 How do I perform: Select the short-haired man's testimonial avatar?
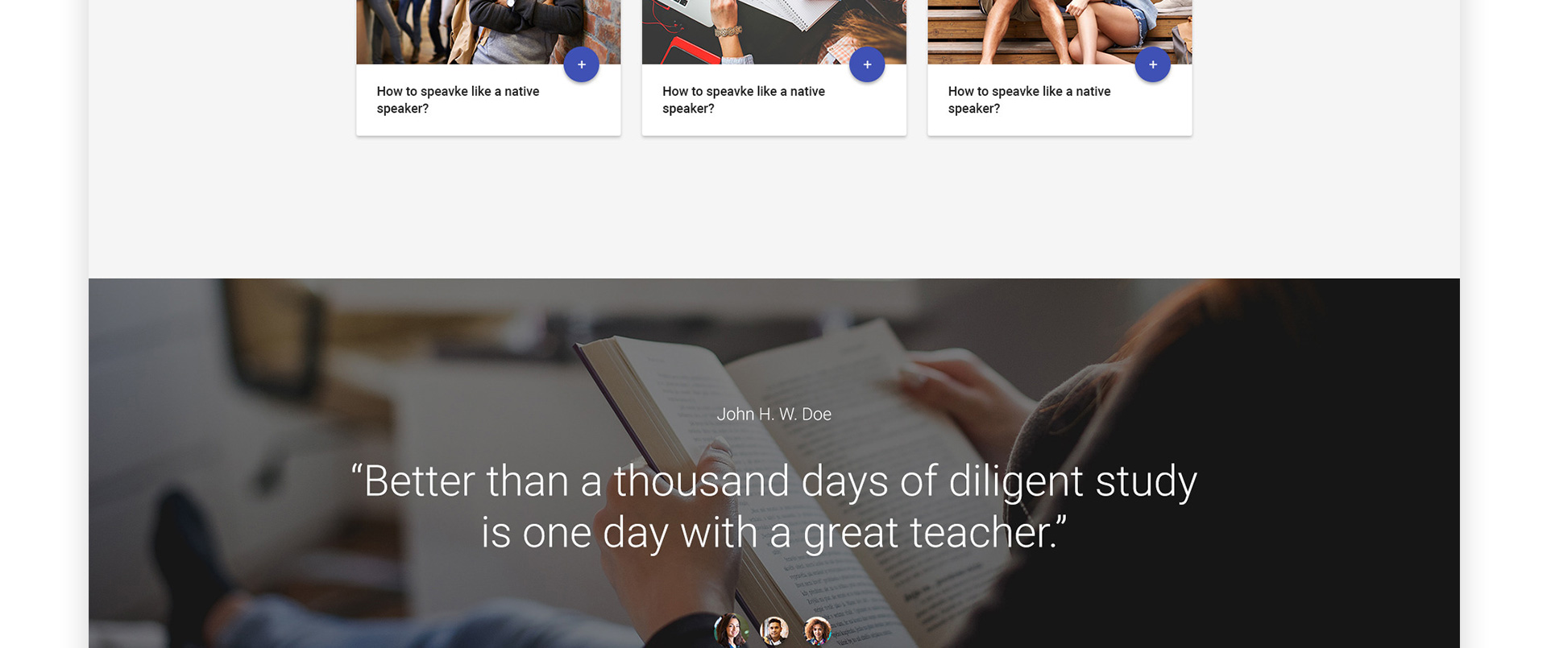[x=773, y=631]
